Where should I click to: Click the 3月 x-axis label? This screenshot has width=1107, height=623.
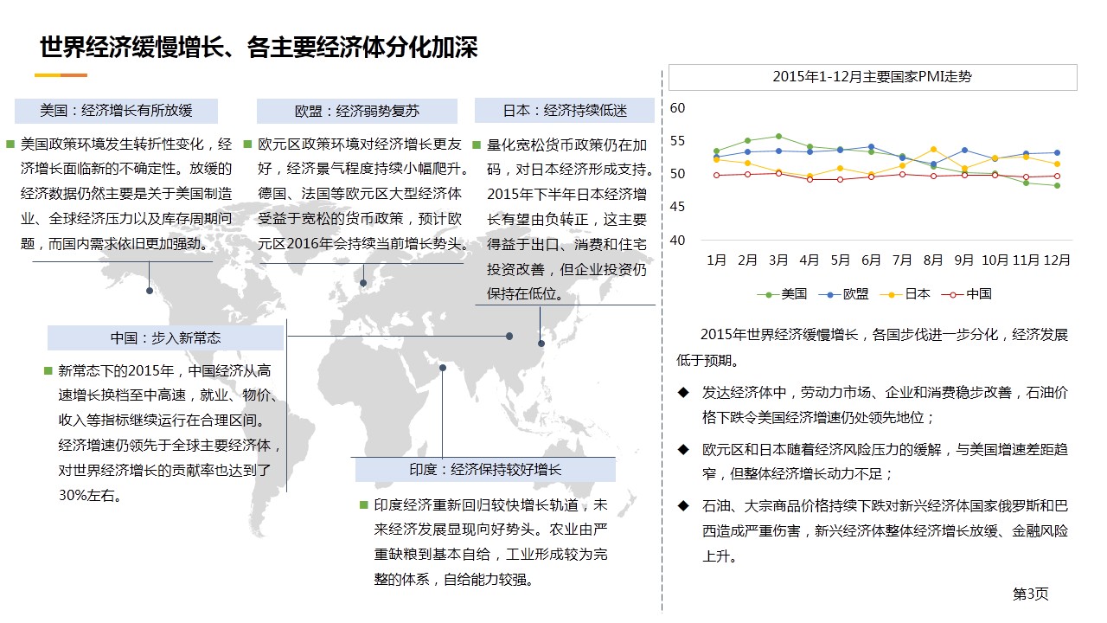pyautogui.click(x=778, y=260)
